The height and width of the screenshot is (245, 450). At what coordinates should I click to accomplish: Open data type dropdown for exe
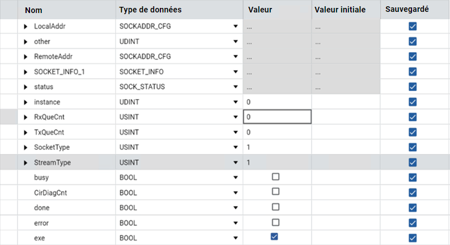(236, 238)
